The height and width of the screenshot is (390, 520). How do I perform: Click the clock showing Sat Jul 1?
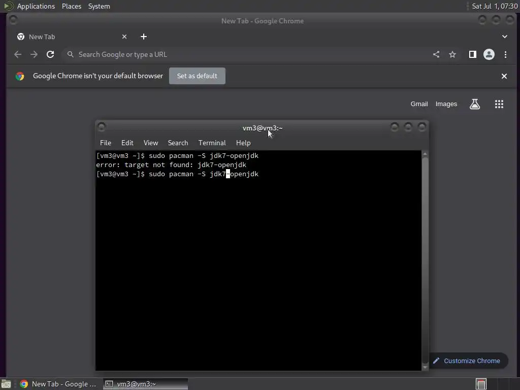[495, 6]
